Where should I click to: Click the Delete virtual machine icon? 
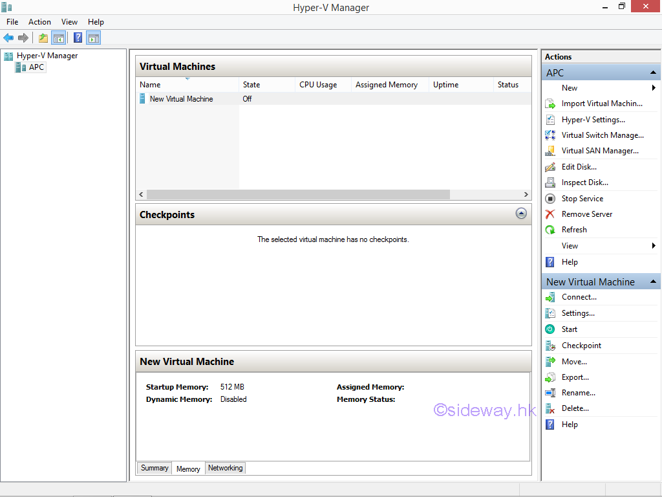pyautogui.click(x=550, y=408)
